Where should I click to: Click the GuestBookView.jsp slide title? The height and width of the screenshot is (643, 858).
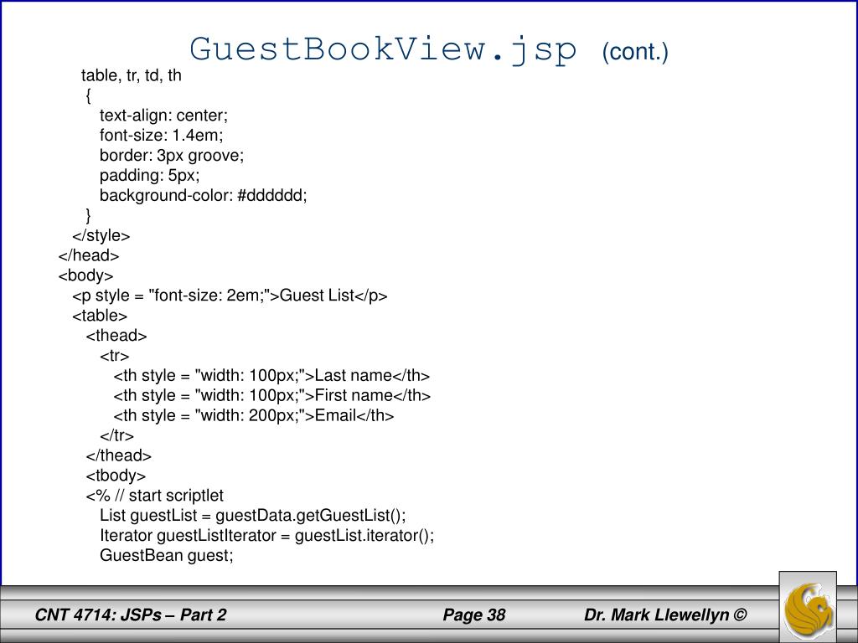pyautogui.click(x=383, y=49)
